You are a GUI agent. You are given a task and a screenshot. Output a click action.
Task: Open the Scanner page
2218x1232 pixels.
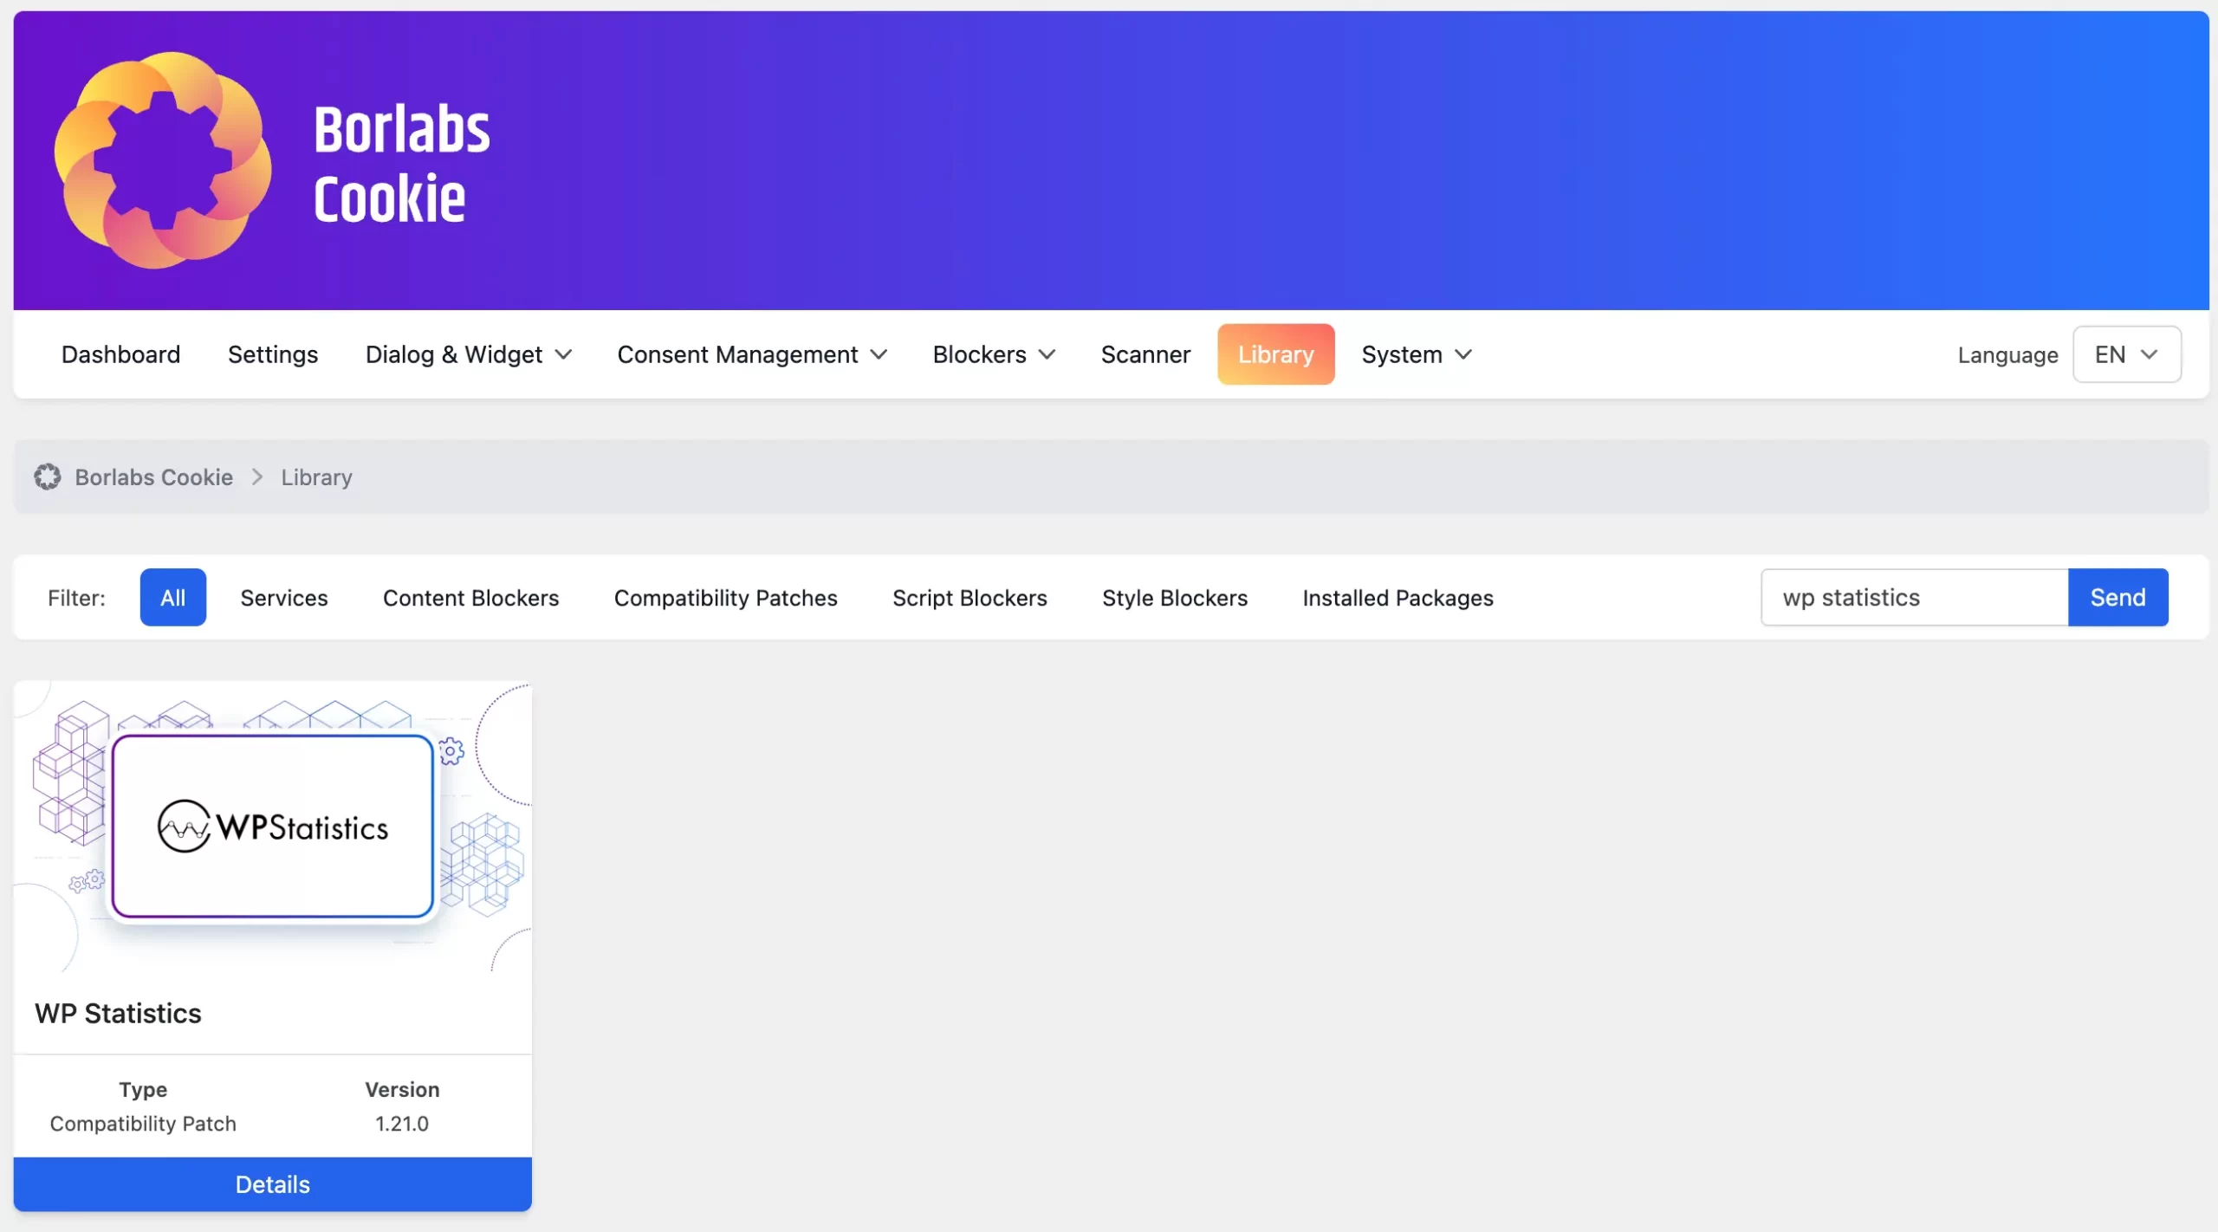coord(1145,354)
